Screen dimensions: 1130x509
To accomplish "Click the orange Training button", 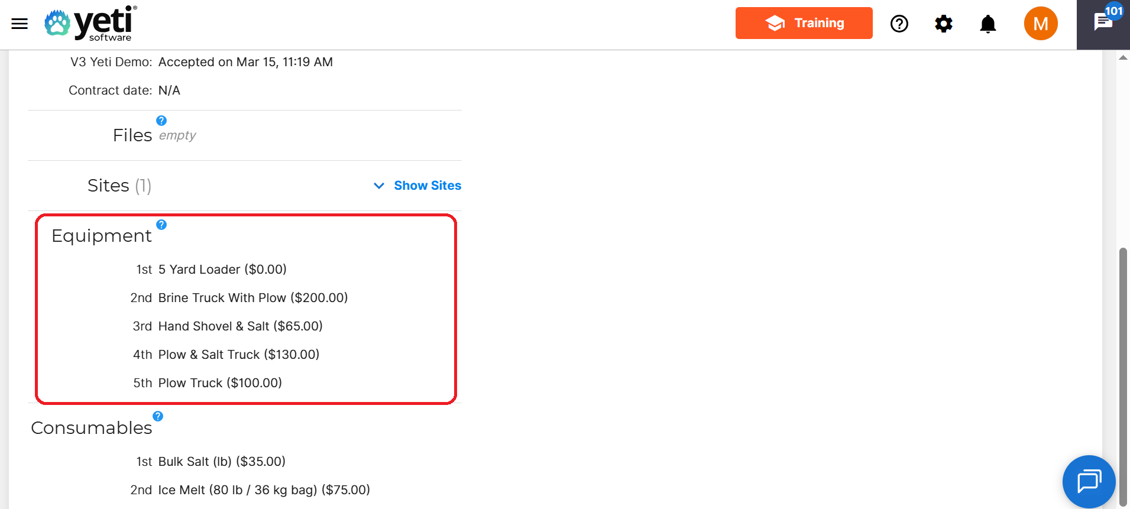I will (x=804, y=23).
